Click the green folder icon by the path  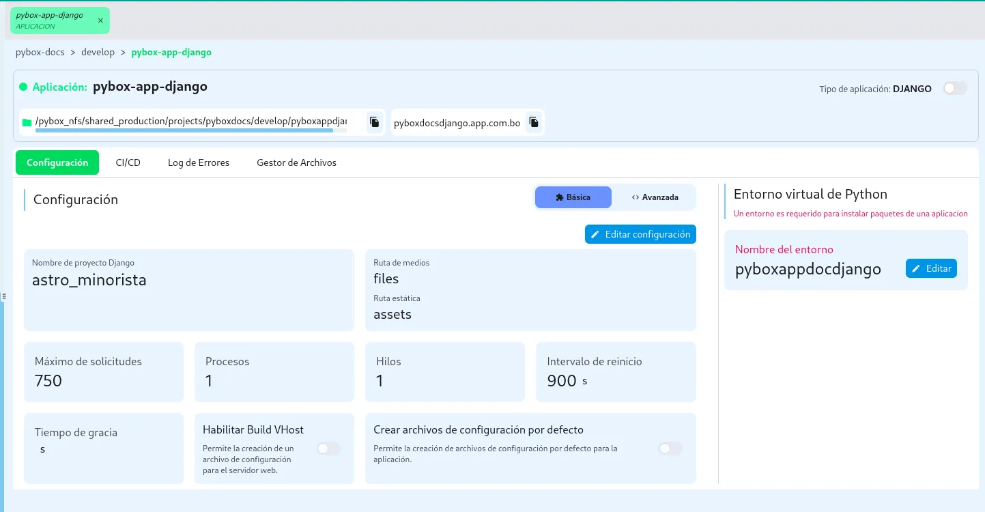(27, 123)
